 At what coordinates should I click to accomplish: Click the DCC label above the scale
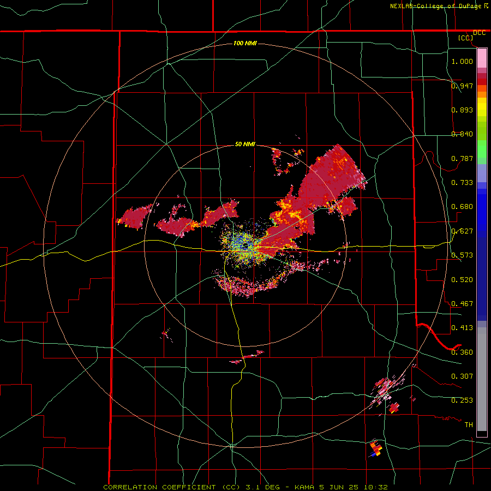click(479, 33)
